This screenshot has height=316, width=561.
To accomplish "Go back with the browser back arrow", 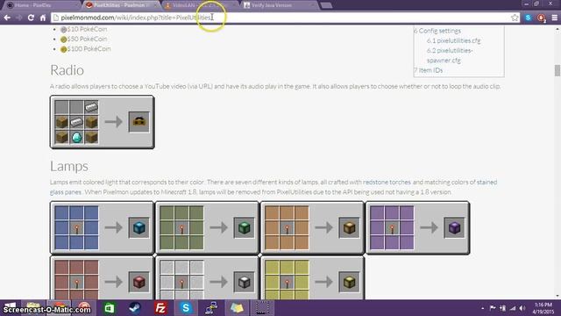I will pyautogui.click(x=7, y=18).
